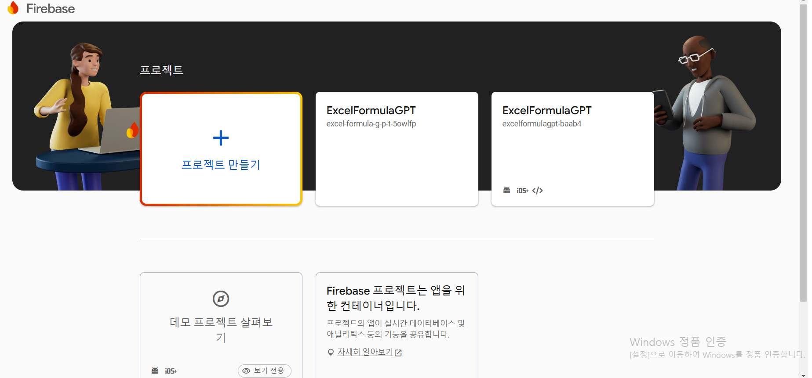Click the 프로젝트 만들기 label

tap(221, 165)
